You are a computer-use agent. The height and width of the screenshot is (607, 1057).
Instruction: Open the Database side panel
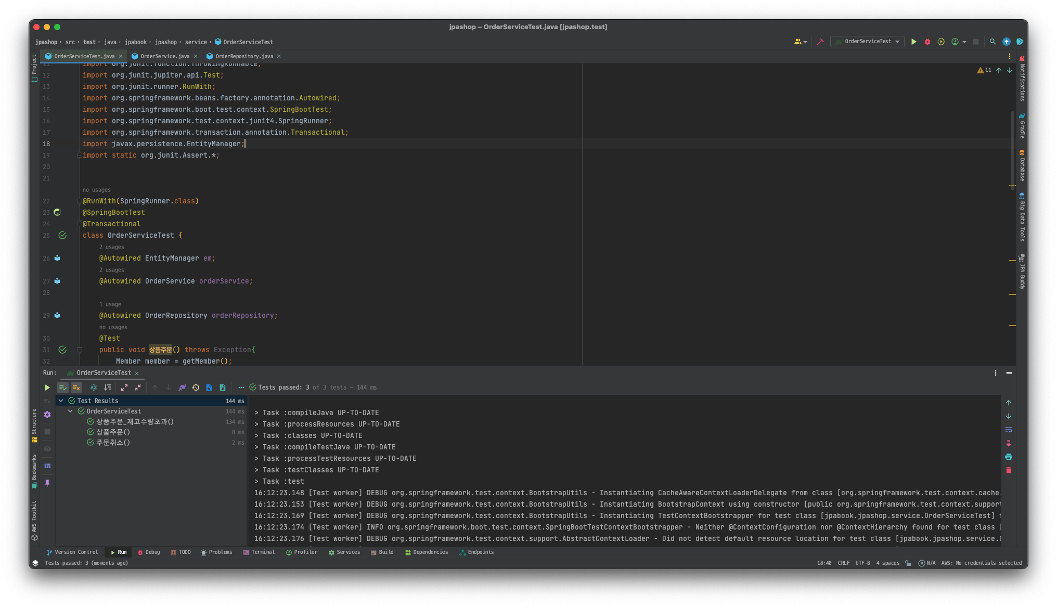tap(1022, 165)
